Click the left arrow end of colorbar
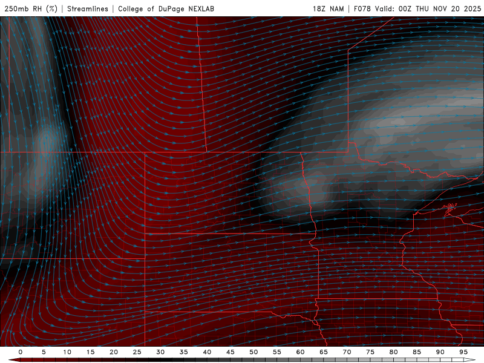Viewport: 484px width, 363px height. (x=14, y=360)
